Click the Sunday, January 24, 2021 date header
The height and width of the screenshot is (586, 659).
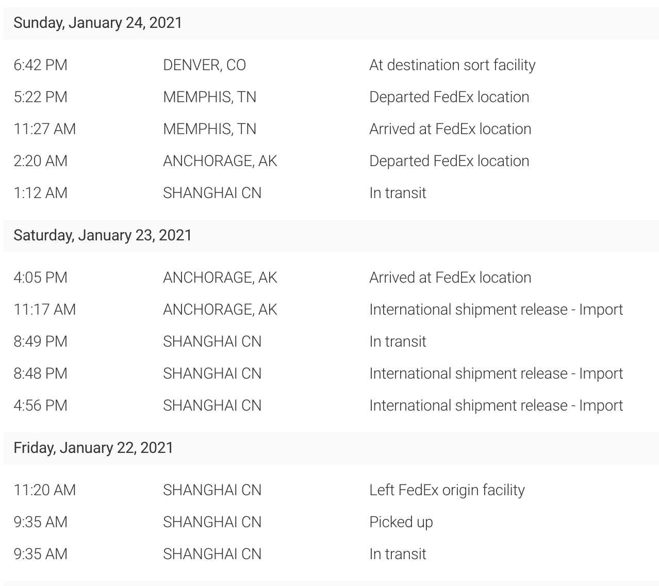point(98,23)
